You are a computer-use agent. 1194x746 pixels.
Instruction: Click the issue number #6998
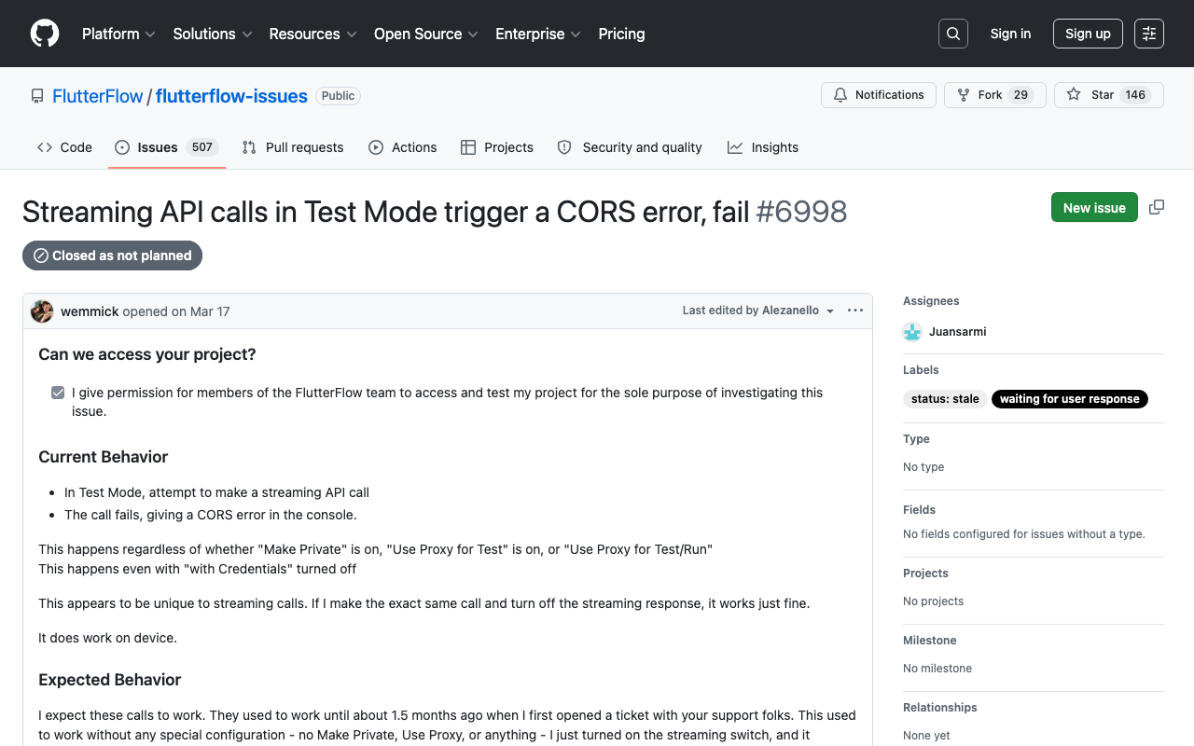click(x=801, y=212)
